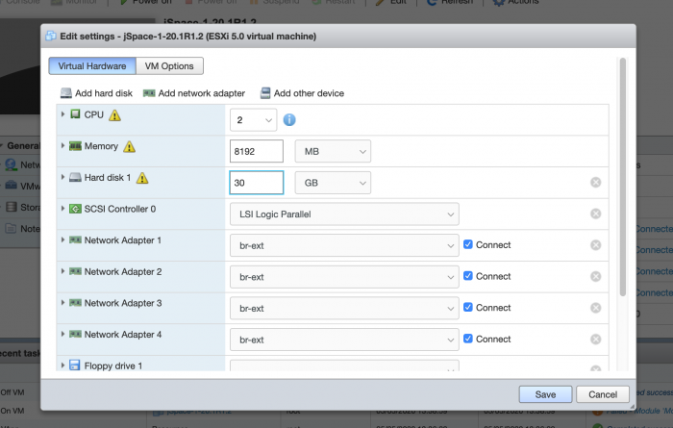Image resolution: width=673 pixels, height=428 pixels.
Task: Click the Hard disk 1 drive icon
Action: [x=75, y=177]
